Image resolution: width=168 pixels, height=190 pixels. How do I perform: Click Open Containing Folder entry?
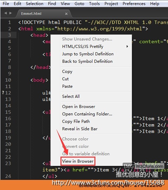[96, 114]
